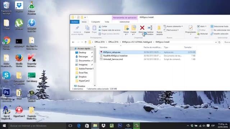Select KMSpico_setup.exe file

click(112, 52)
